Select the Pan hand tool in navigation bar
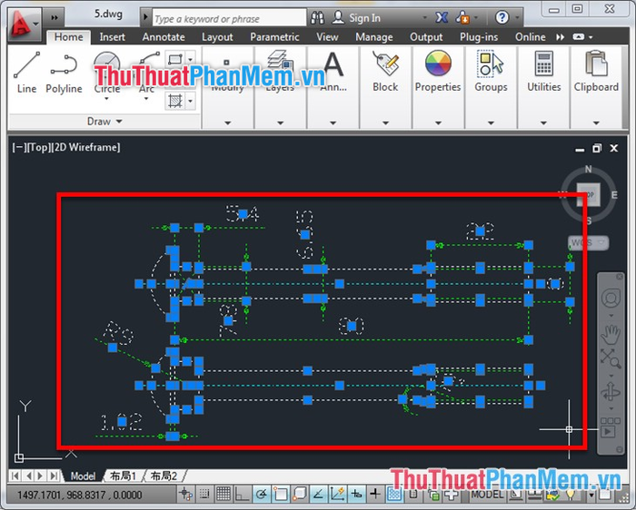Image resolution: width=636 pixels, height=510 pixels. click(610, 334)
